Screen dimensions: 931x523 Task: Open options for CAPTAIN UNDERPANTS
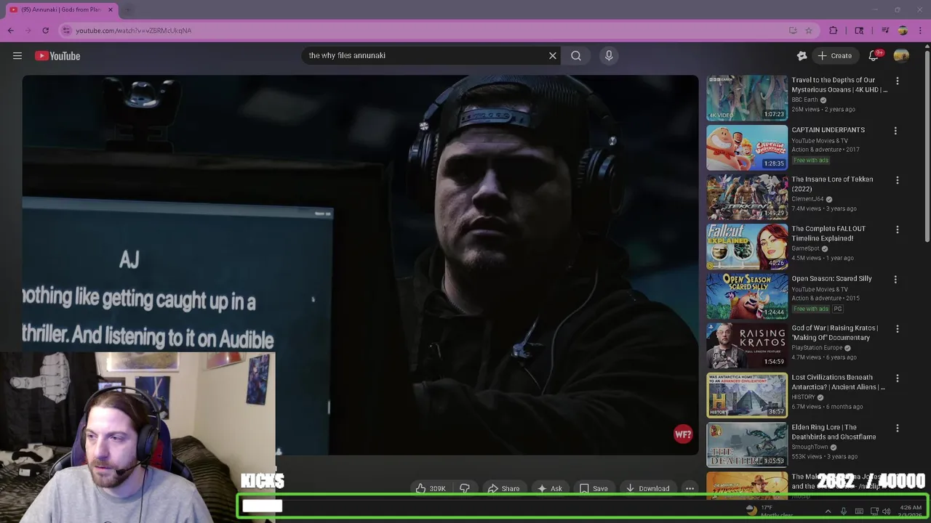point(895,131)
